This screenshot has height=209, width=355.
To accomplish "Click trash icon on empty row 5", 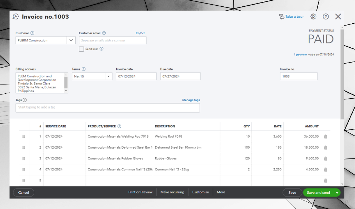I will [x=326, y=180].
